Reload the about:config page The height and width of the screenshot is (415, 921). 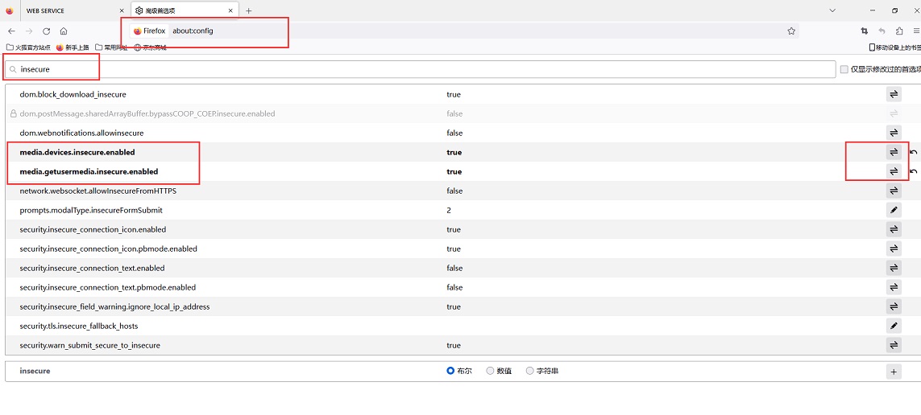click(47, 31)
